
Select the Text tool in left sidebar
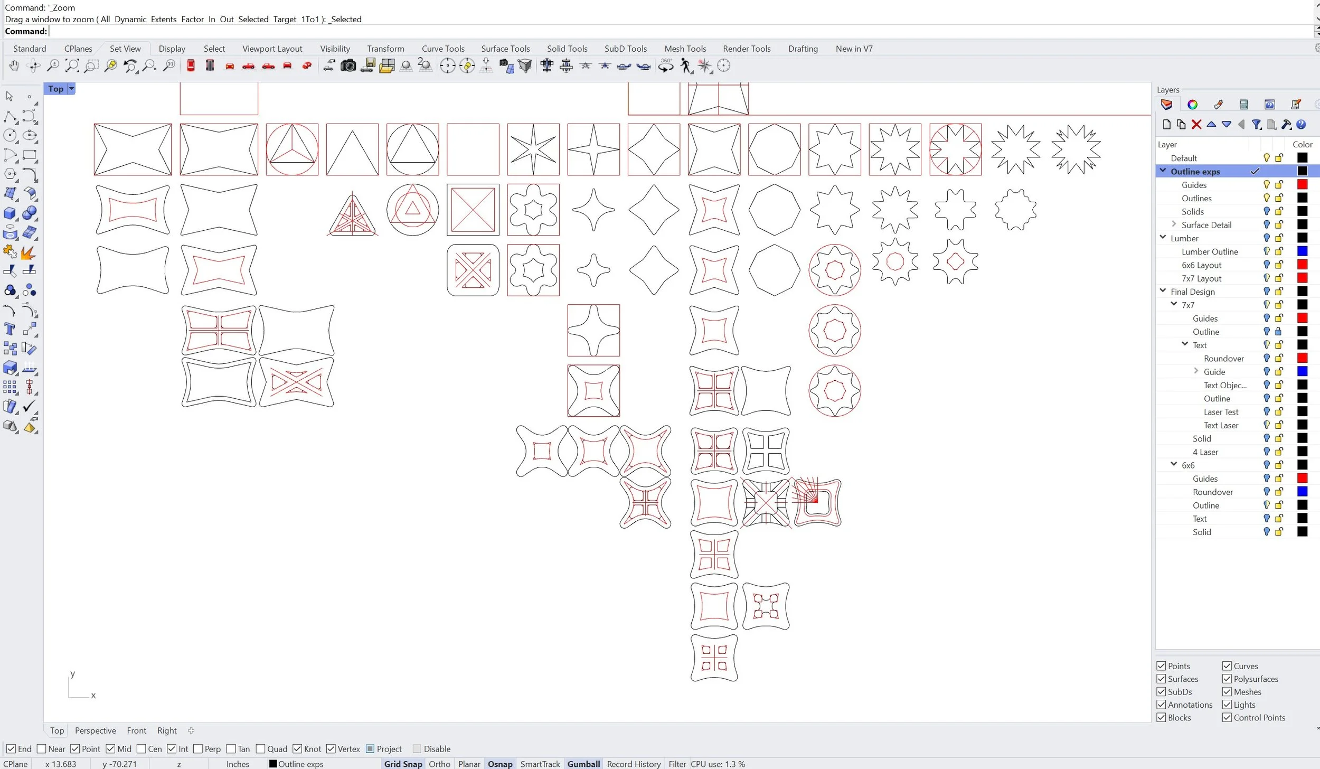(10, 330)
